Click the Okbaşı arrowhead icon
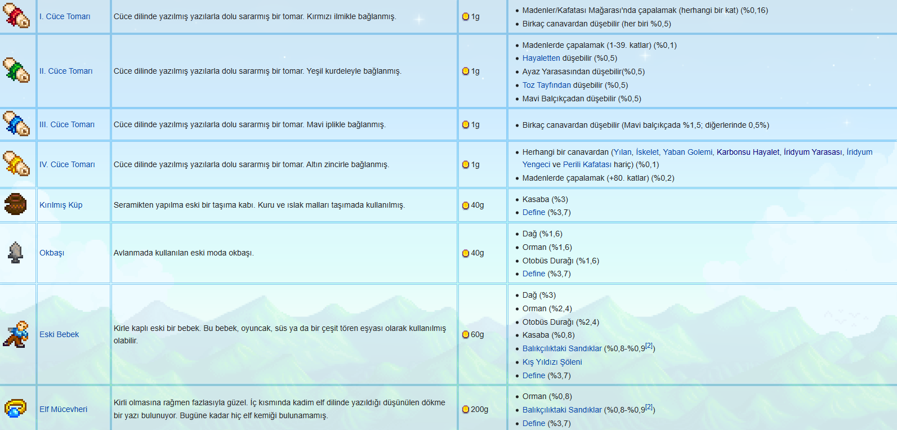This screenshot has height=430, width=897. point(16,252)
